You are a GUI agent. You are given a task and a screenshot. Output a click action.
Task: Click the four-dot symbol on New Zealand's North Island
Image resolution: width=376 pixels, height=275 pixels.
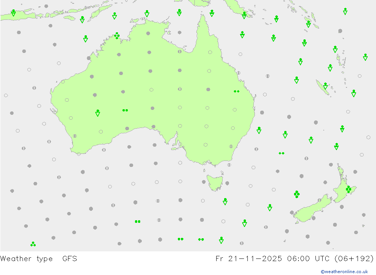click(349, 189)
